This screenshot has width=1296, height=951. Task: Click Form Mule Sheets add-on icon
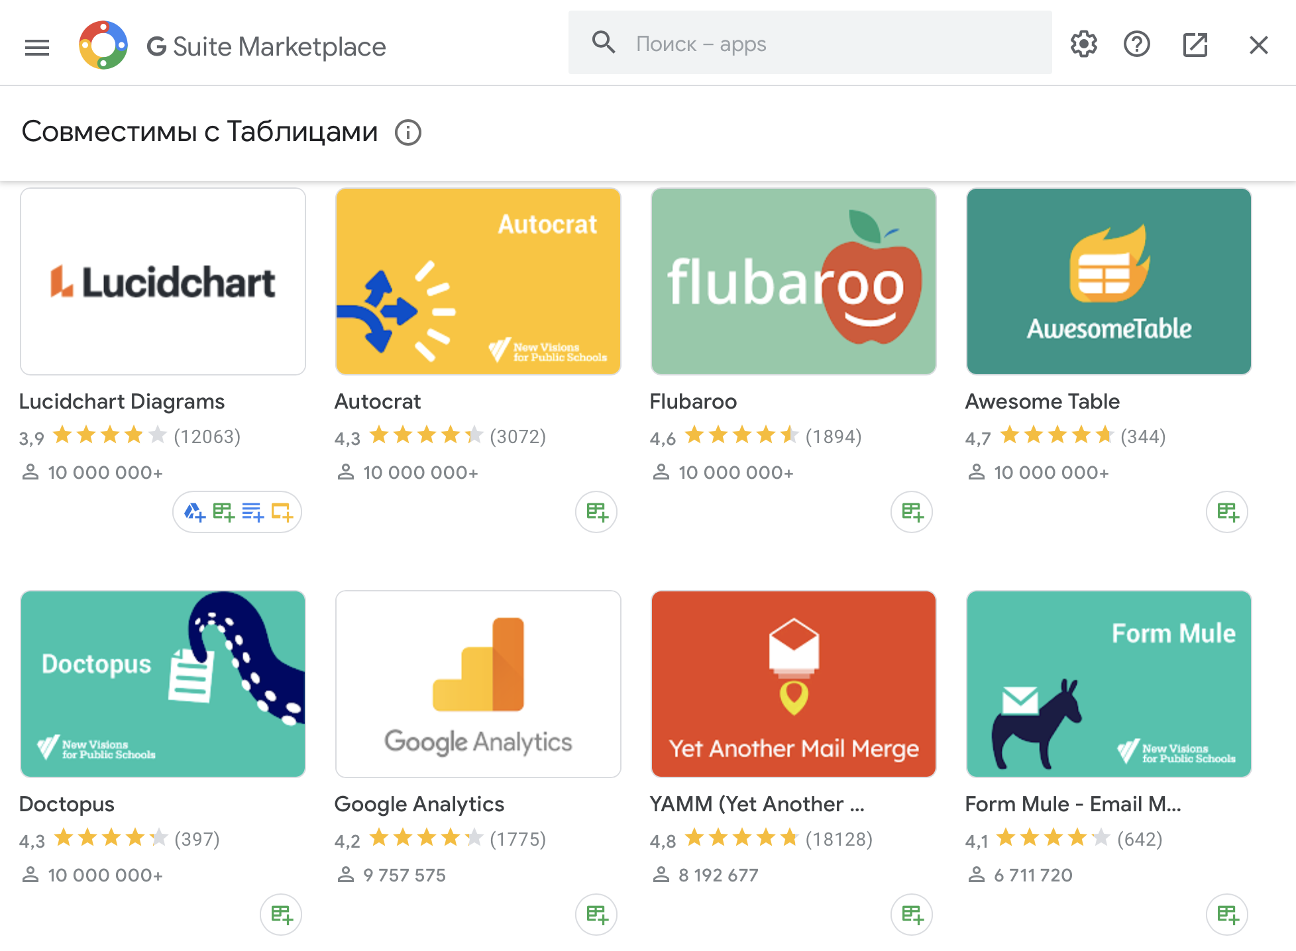(1227, 915)
